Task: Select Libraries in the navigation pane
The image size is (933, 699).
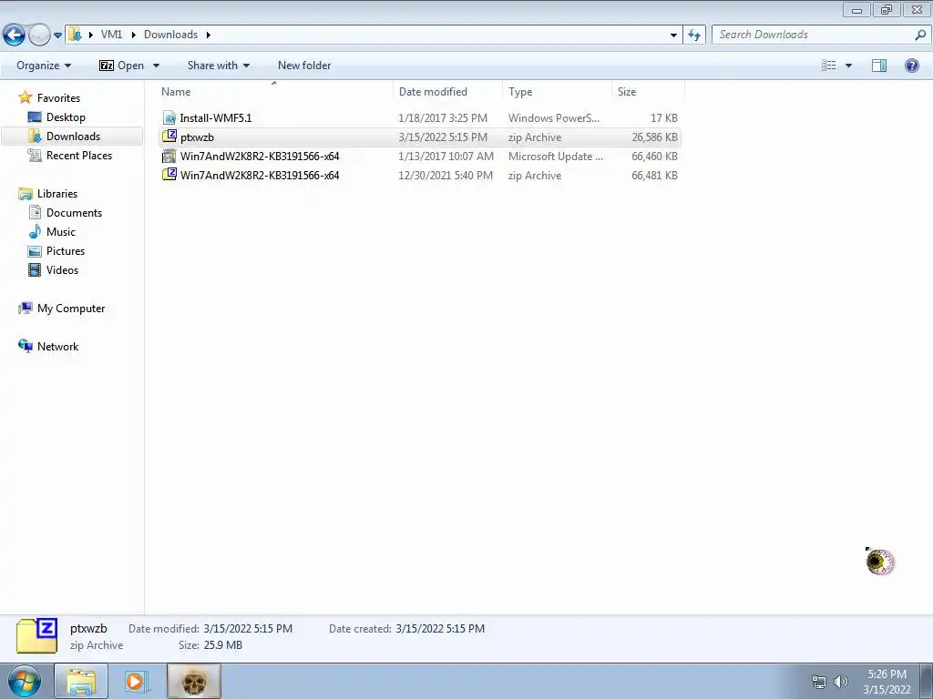Action: point(57,193)
